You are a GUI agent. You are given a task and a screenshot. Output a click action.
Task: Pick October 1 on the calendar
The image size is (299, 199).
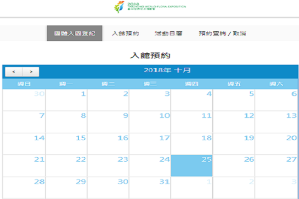[x=66, y=99]
